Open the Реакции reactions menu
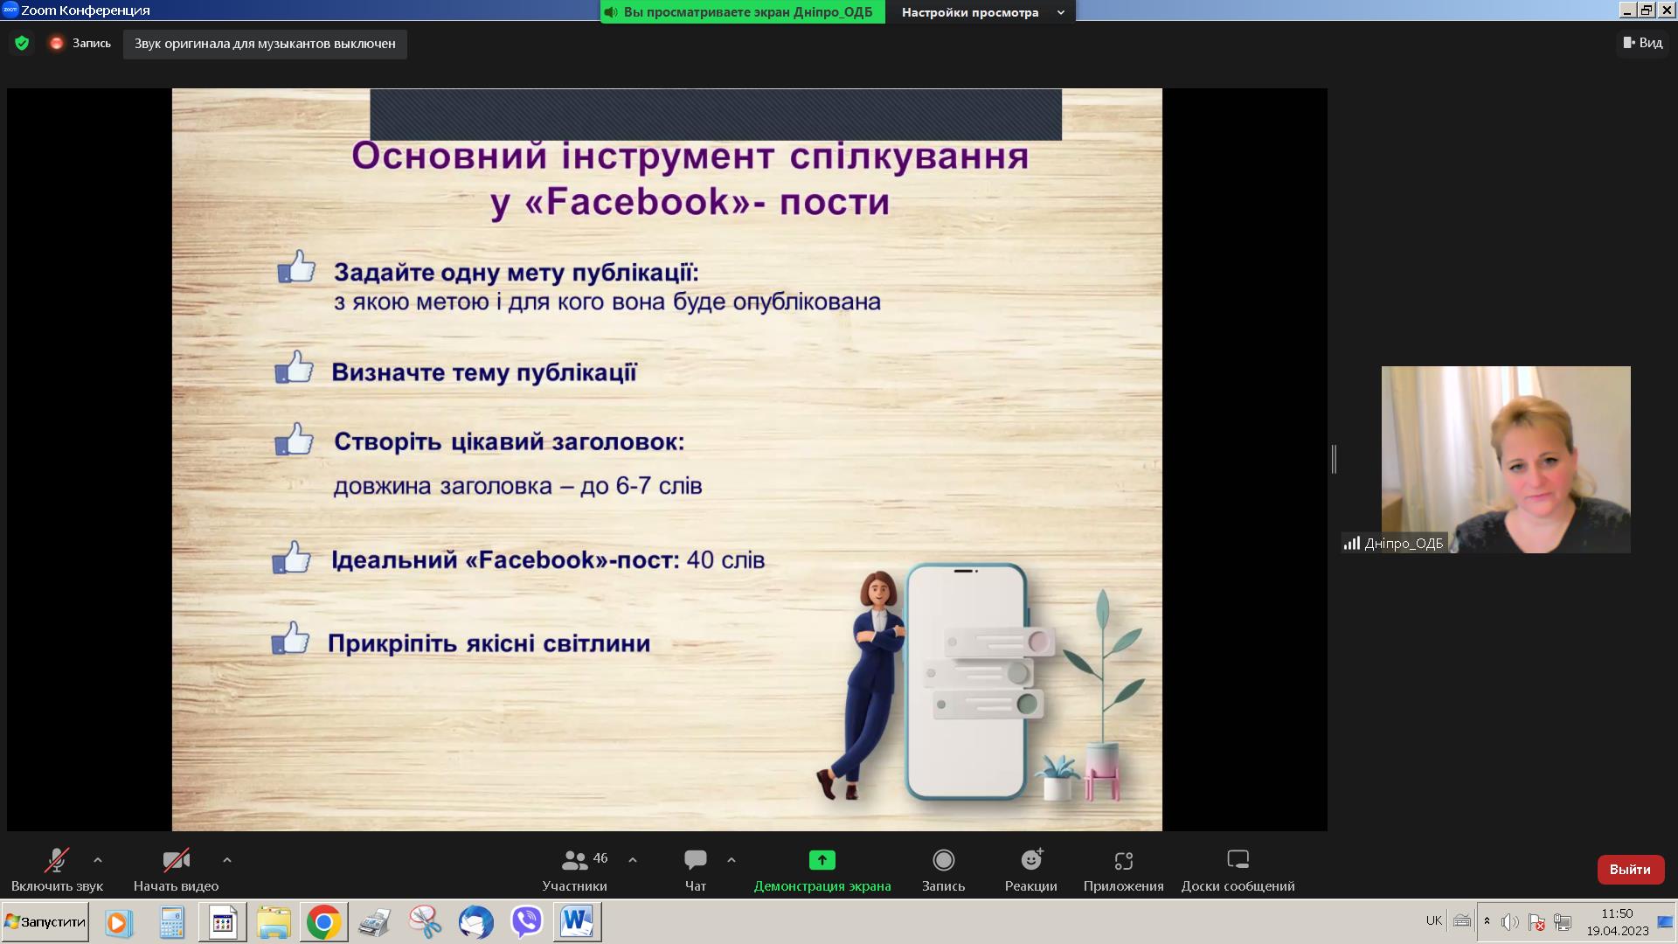The image size is (1678, 944). click(1031, 871)
